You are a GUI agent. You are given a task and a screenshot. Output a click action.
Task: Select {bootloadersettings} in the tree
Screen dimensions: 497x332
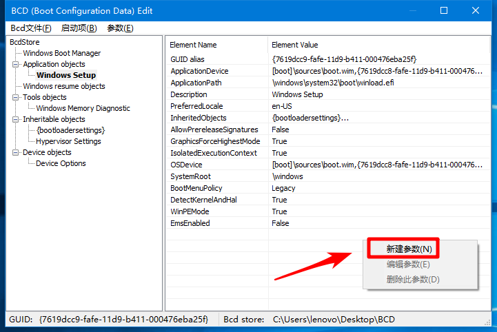(x=70, y=130)
